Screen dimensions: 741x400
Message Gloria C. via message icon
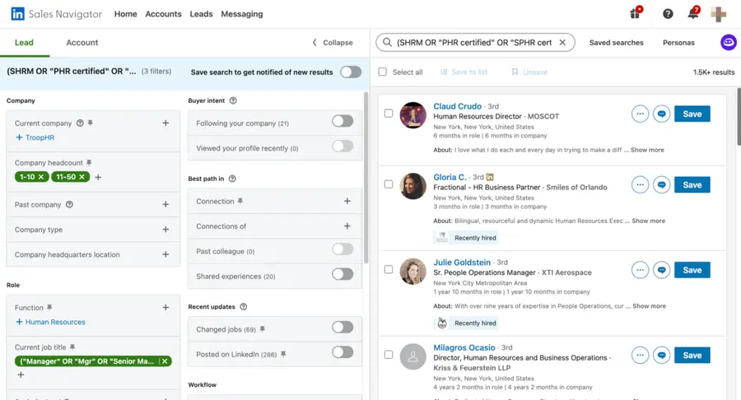[x=662, y=184]
